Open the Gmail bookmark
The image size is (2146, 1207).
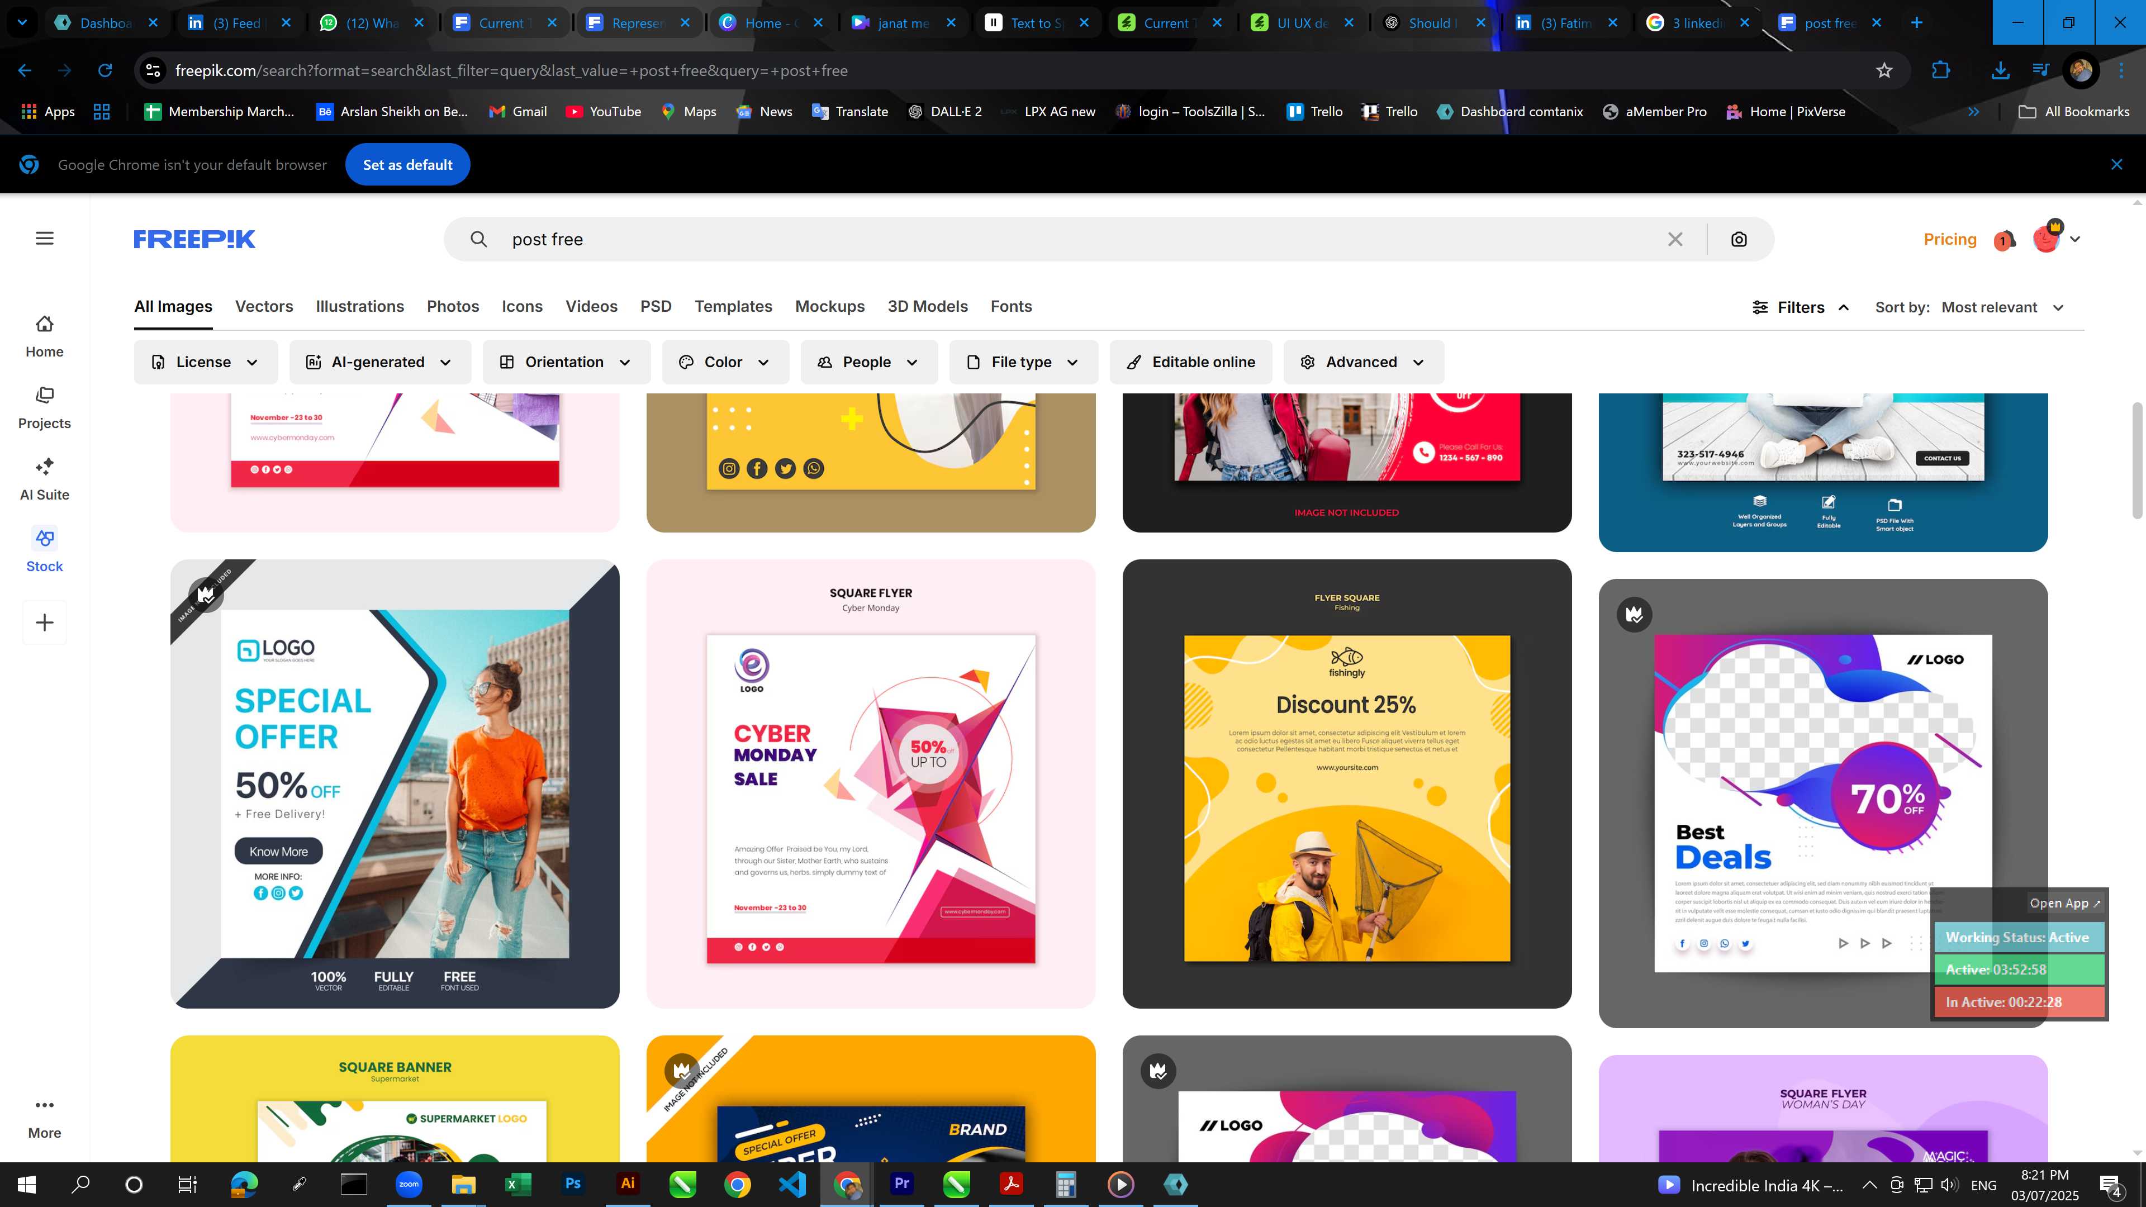517,112
